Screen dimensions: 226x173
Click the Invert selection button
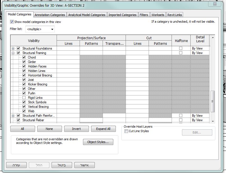coord(76,129)
